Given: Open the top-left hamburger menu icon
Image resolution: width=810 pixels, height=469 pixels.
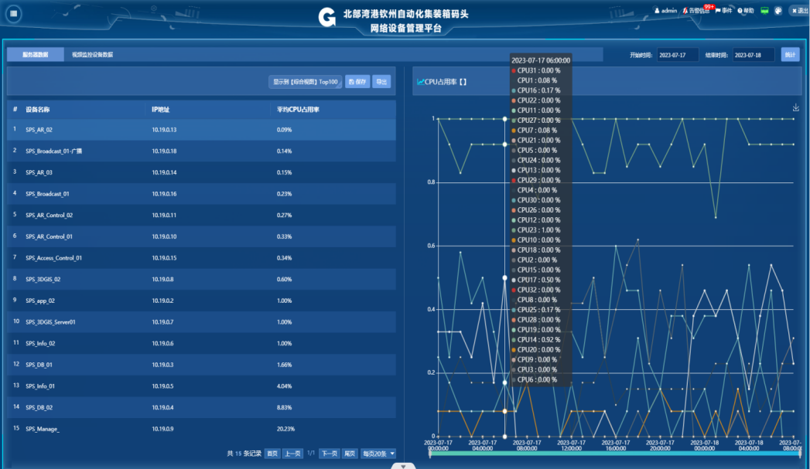Looking at the screenshot, I should 15,15.
